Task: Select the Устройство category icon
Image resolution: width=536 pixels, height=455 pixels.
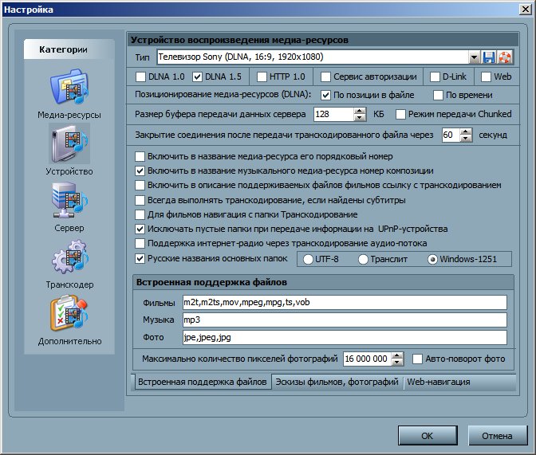Action: coord(69,143)
